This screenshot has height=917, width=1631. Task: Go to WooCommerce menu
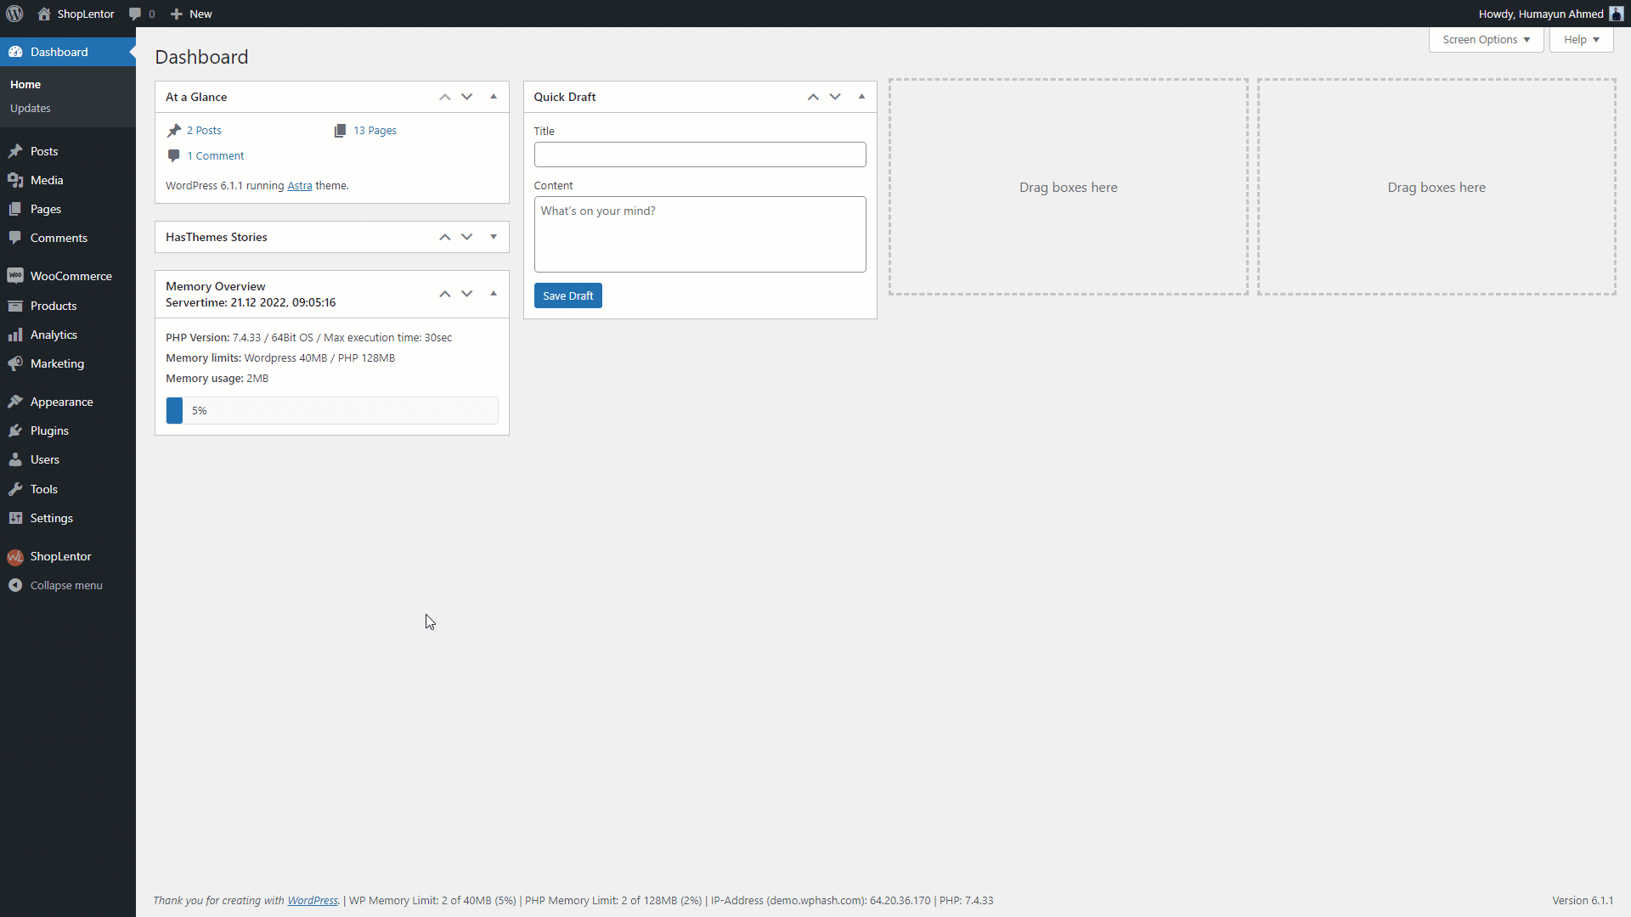pos(71,276)
